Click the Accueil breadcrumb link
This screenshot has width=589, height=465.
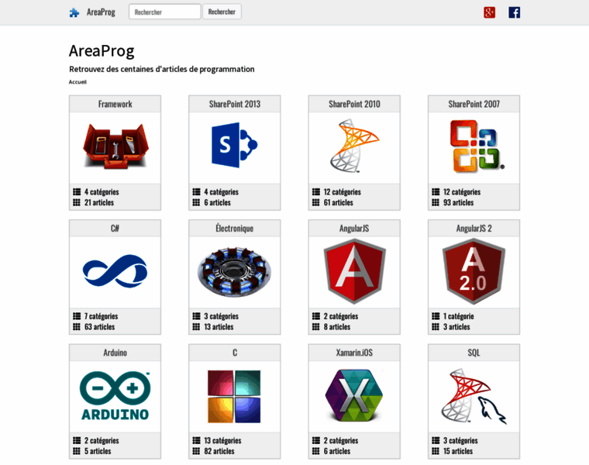tap(77, 82)
